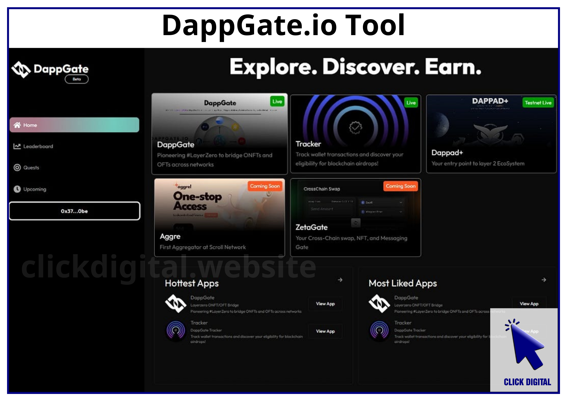Click swap arrows icon on ZetaGate card
This screenshot has height=401, width=567.
click(356, 223)
